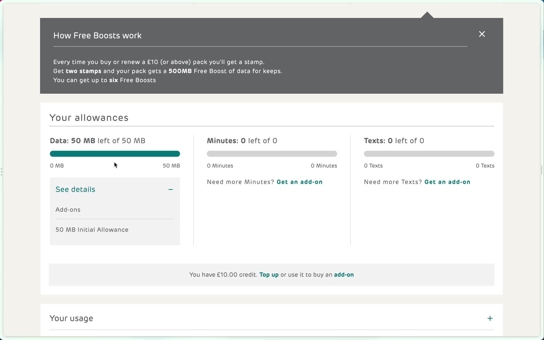Click the Data allowance progress bar
This screenshot has width=544, height=340.
click(115, 154)
